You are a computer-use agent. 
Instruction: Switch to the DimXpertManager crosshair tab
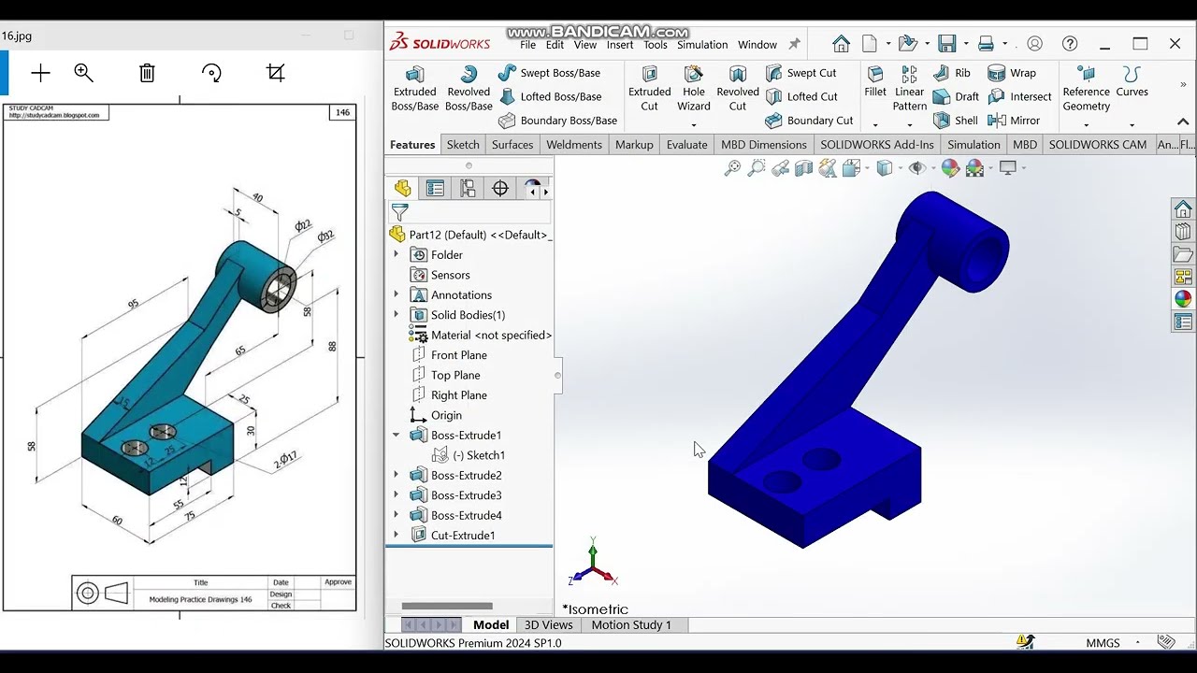pos(500,189)
